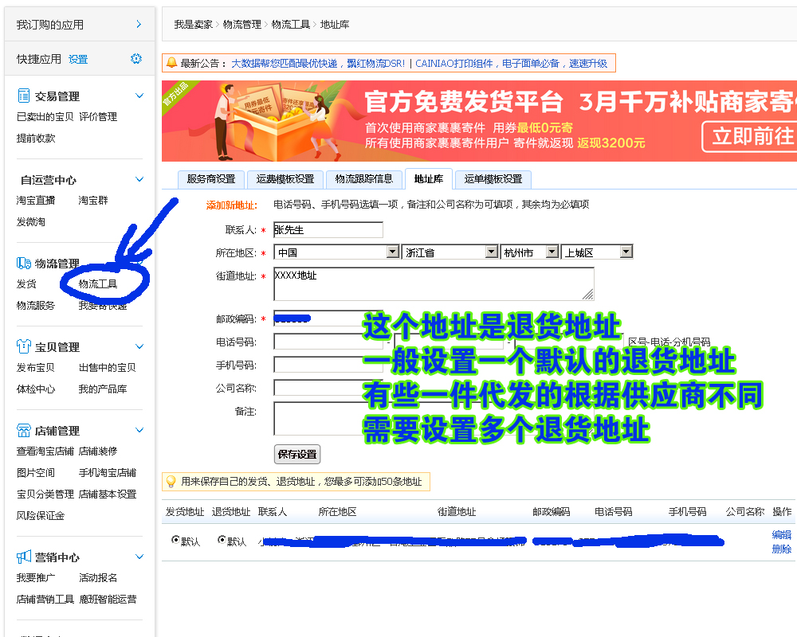Select 默认 radio for the return address
The width and height of the screenshot is (797, 637).
[x=220, y=540]
